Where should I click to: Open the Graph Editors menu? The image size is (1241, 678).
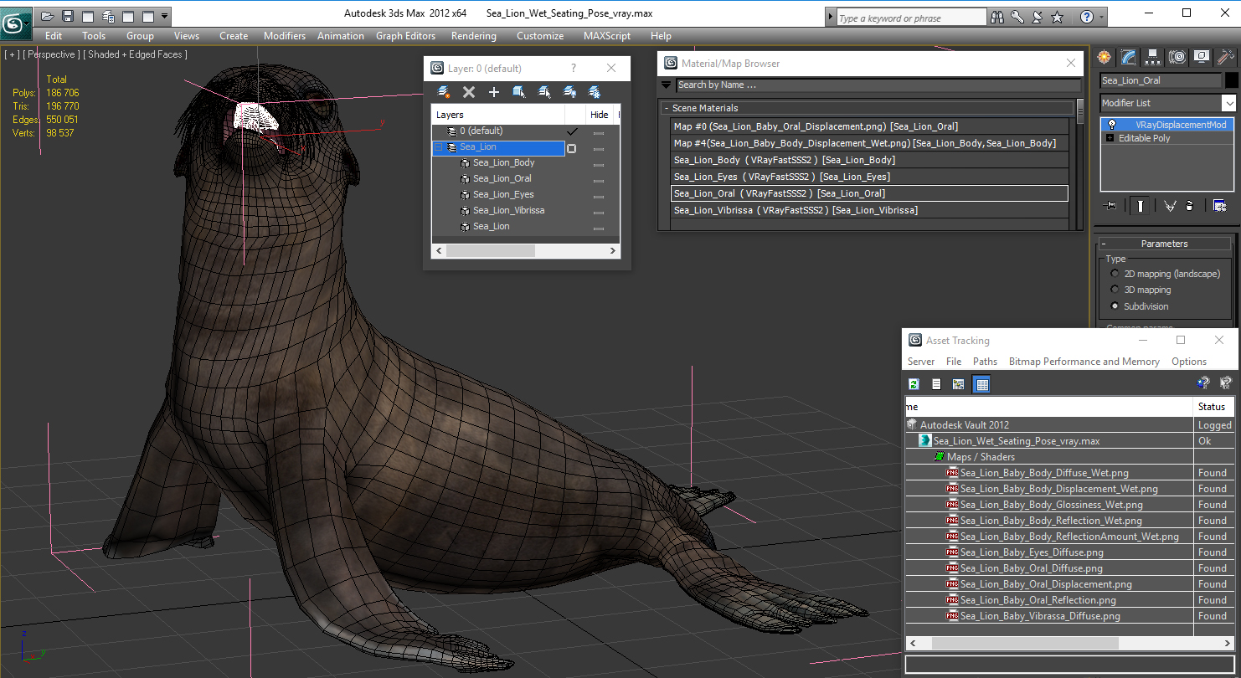pos(405,36)
